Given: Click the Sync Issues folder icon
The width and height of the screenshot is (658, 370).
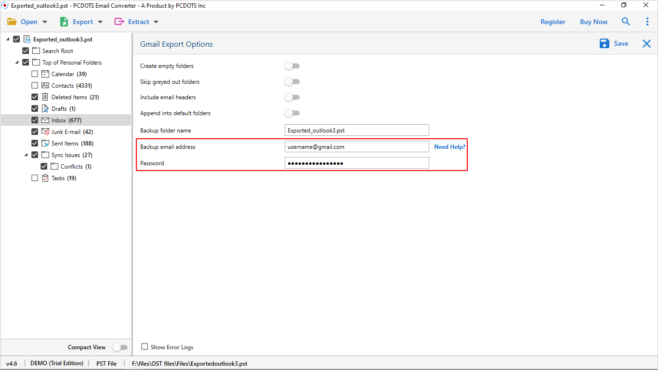Looking at the screenshot, I should (x=45, y=155).
